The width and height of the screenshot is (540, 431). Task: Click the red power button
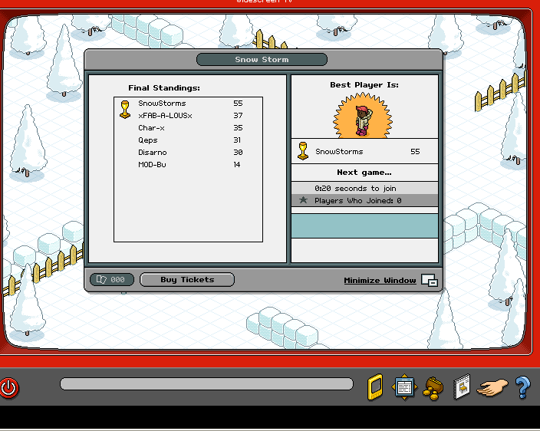(9, 387)
